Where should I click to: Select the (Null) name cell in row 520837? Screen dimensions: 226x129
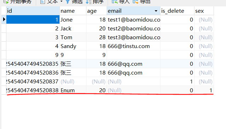pyautogui.click(x=73, y=82)
